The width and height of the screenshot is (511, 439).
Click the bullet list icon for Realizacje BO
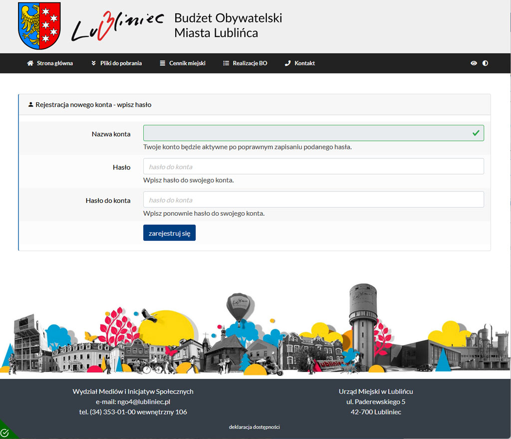[x=226, y=63]
